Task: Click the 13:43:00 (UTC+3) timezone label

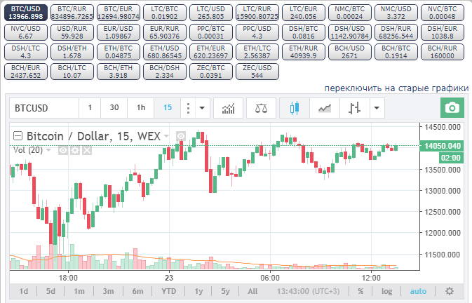Action: tap(309, 291)
